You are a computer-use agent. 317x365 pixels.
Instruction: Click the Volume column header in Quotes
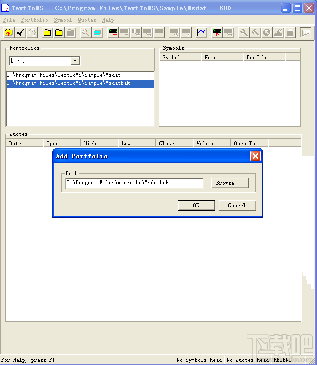point(212,143)
